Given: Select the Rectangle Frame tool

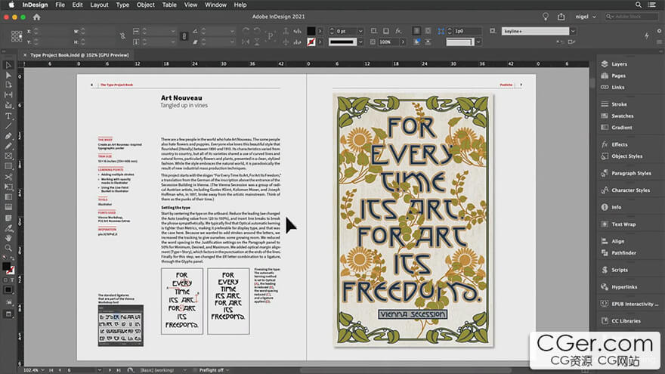Looking at the screenshot, I should (x=8, y=156).
